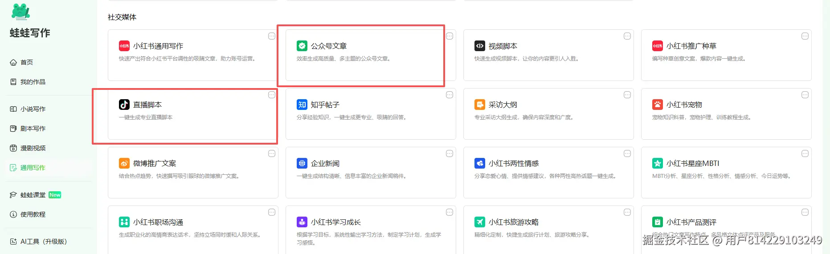
Task: Click the document icon beside 我的作品
Action: 13,82
